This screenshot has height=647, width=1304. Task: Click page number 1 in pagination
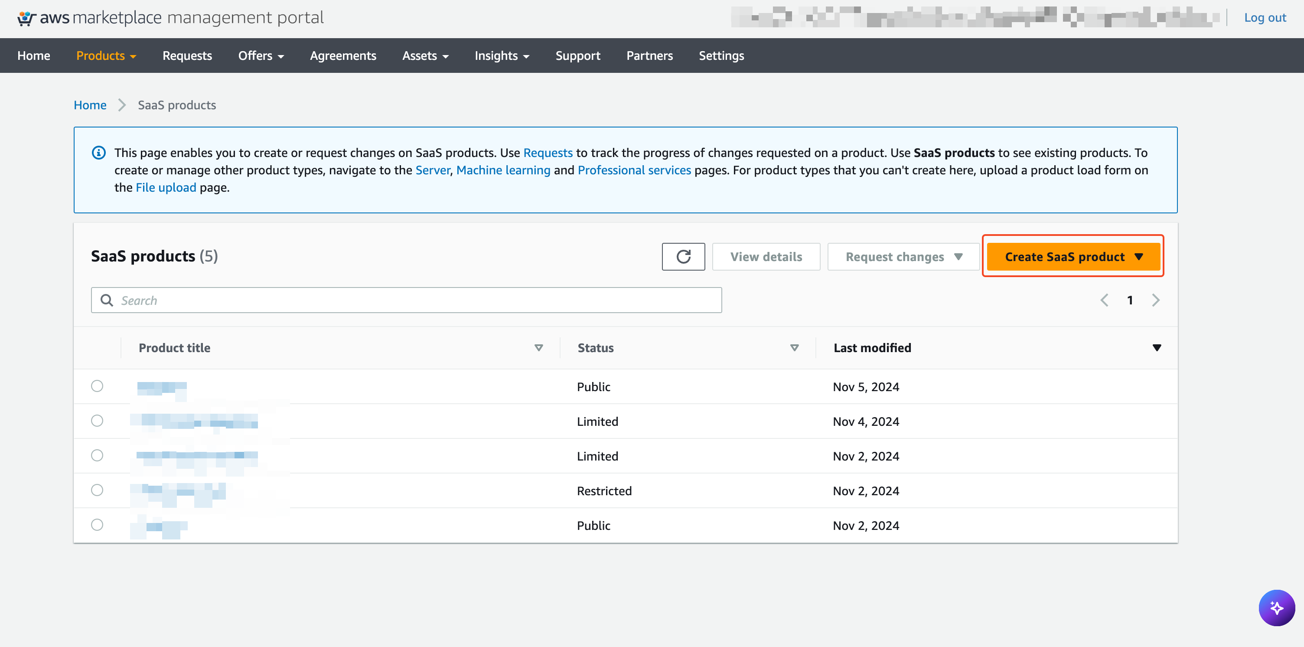[x=1130, y=300]
